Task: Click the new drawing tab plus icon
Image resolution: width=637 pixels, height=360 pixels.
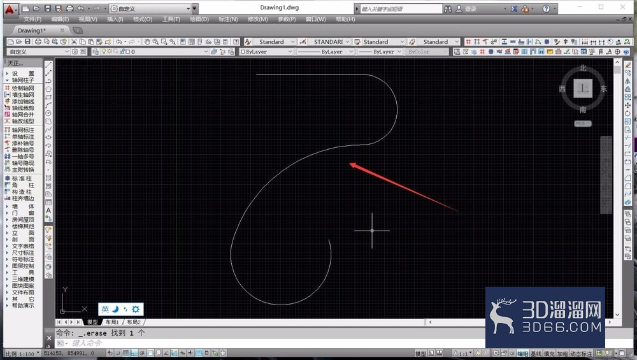Action: 78,30
